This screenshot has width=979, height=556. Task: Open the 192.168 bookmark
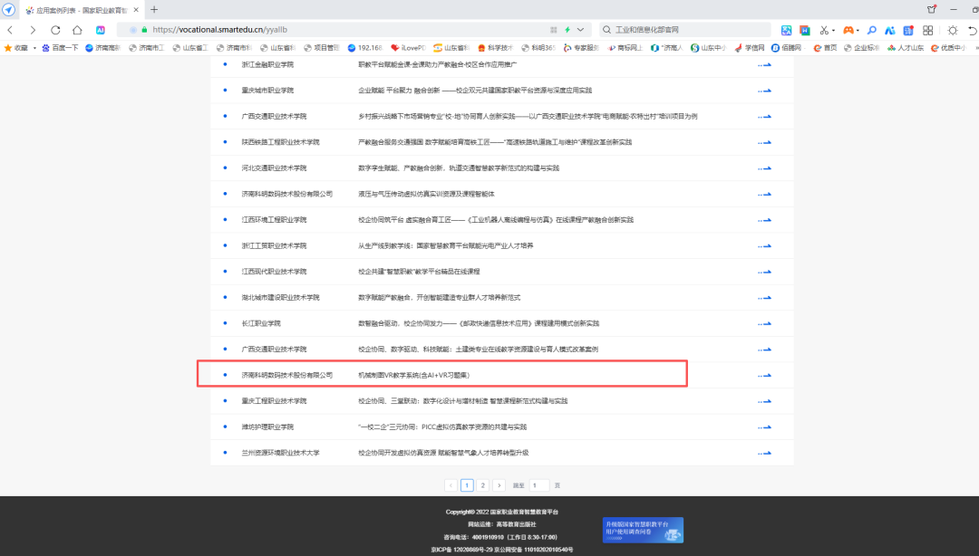click(x=364, y=47)
